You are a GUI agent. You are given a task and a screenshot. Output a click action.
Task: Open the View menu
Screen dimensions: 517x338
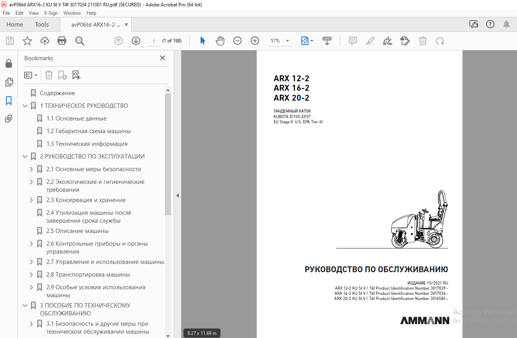click(x=34, y=13)
